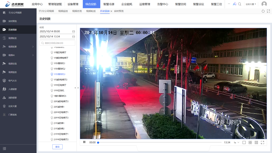Screen dimensions: 272x153
Task: Switch to four-split screen layout
Action: (x=250, y=142)
